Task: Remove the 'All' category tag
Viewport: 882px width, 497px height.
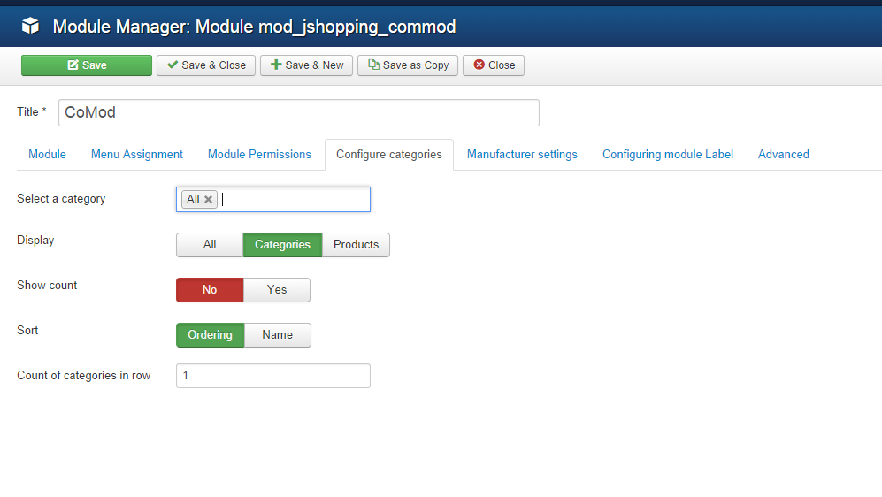Action: click(x=209, y=200)
